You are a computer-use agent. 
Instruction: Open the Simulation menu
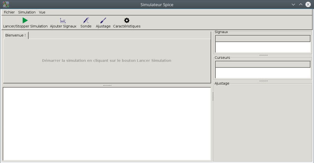(x=27, y=12)
